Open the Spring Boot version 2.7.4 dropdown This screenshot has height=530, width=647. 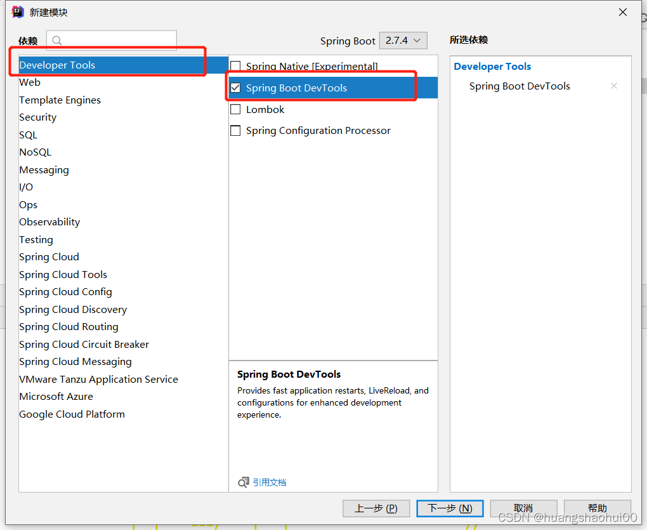[403, 40]
